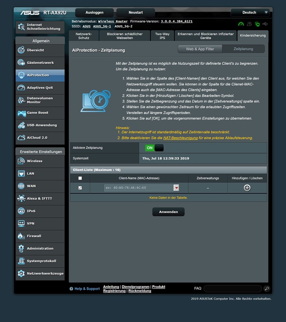The width and height of the screenshot is (286, 322).
Task: Open Übersicht network map icon
Action: click(x=21, y=50)
